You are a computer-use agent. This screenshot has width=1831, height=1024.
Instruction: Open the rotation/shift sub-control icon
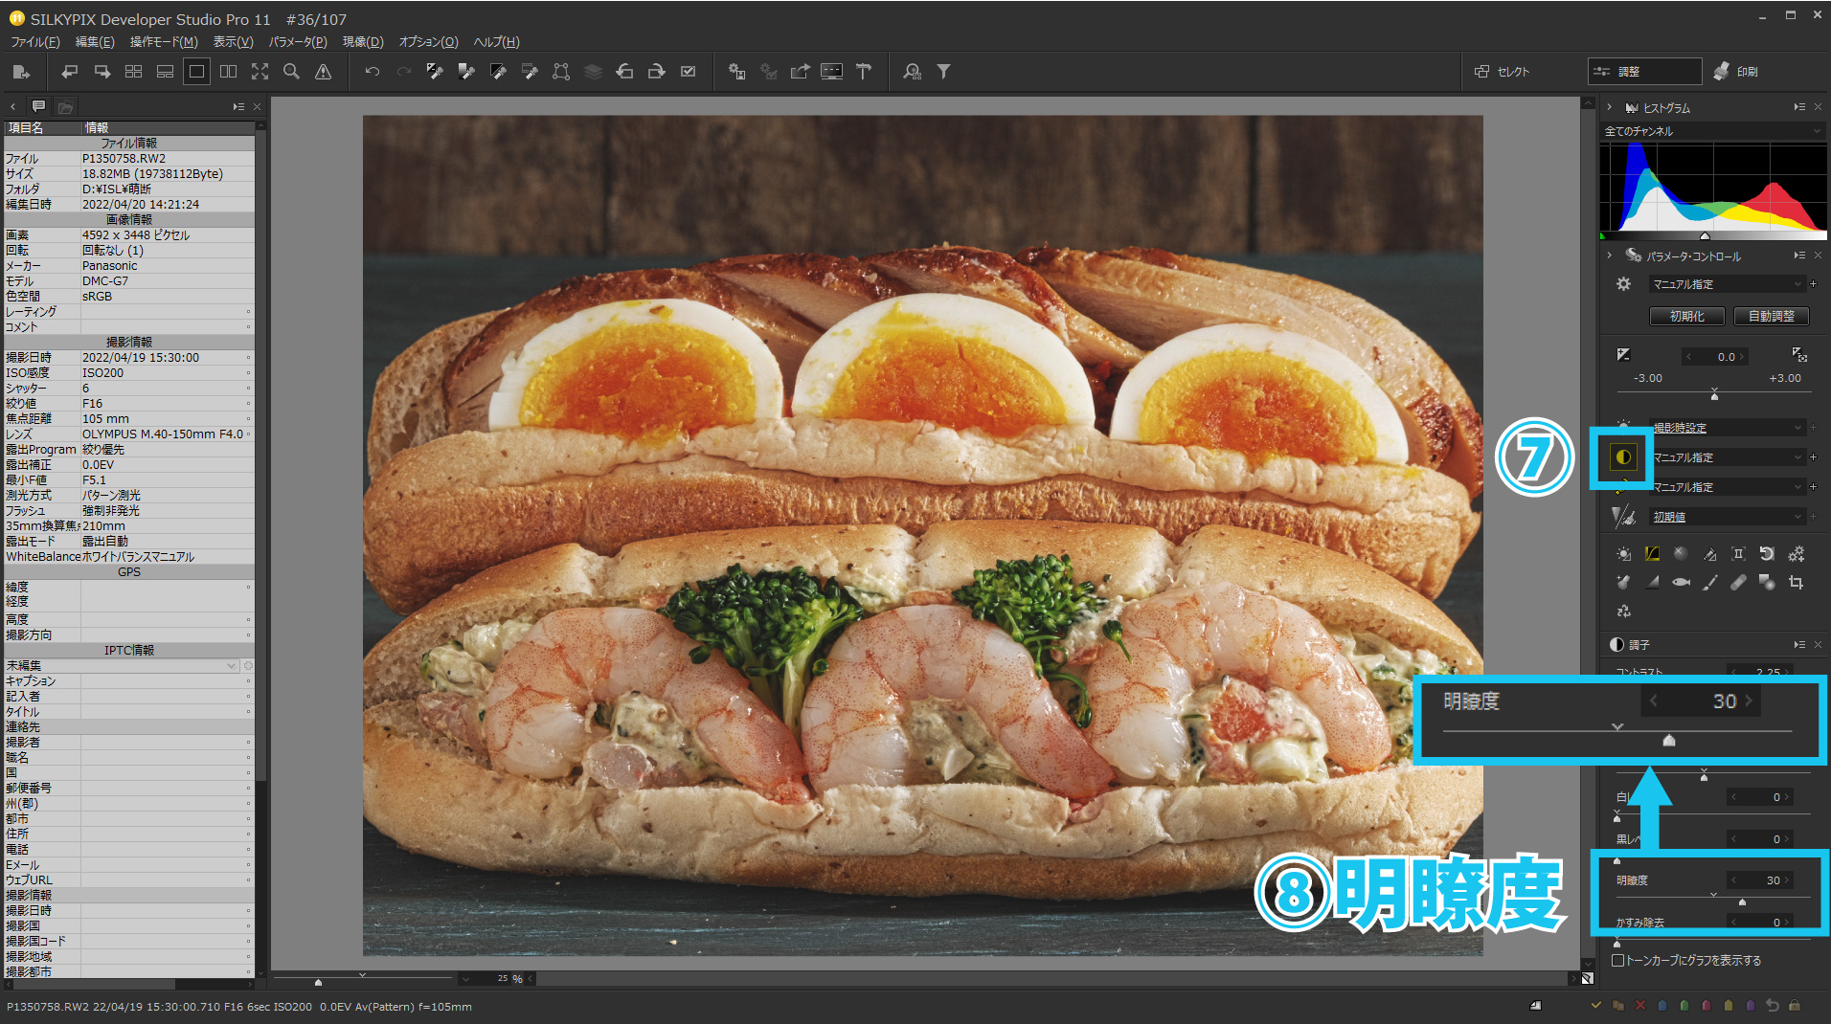pyautogui.click(x=1767, y=553)
